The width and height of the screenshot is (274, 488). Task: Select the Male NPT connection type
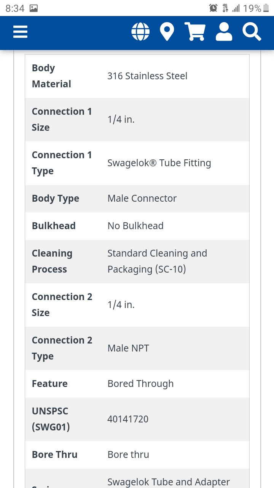(x=128, y=348)
